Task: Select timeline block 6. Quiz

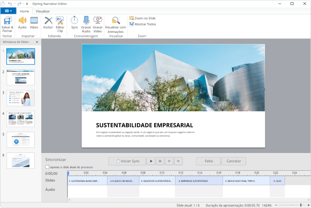Action: click(x=277, y=181)
